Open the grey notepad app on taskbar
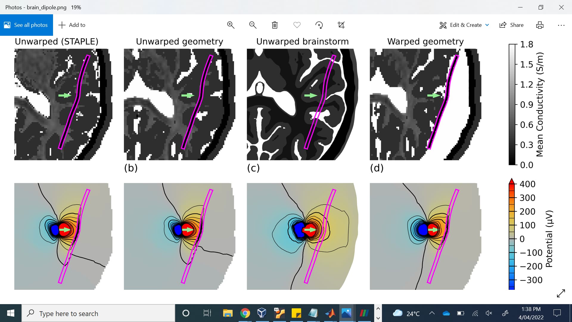572x322 pixels. 313,313
